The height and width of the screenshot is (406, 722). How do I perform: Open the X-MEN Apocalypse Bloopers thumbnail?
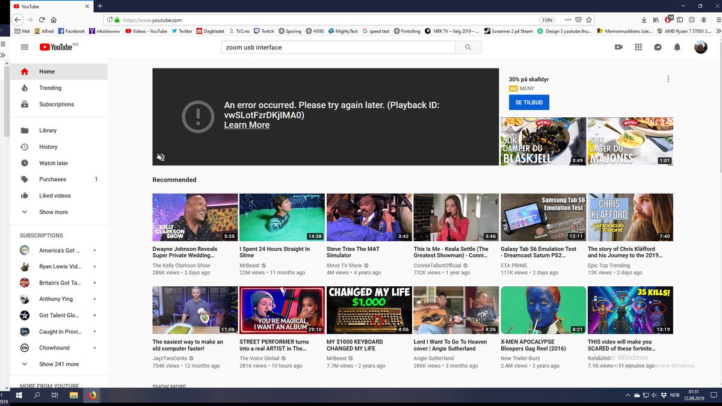pos(543,310)
